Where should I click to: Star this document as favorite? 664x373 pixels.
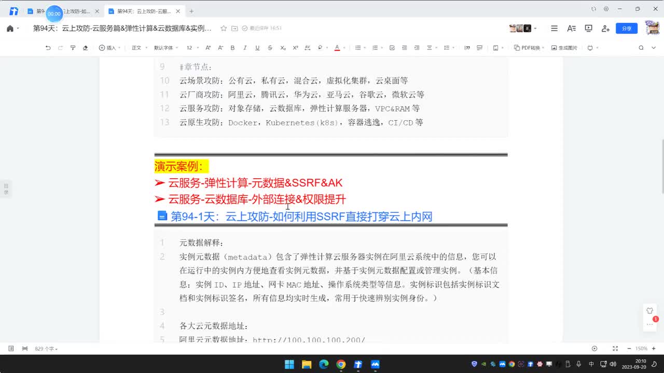point(224,28)
